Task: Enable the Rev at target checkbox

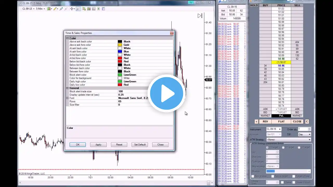Action: point(273,176)
